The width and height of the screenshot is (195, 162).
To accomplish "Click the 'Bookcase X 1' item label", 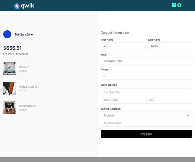I will click(x=28, y=106).
